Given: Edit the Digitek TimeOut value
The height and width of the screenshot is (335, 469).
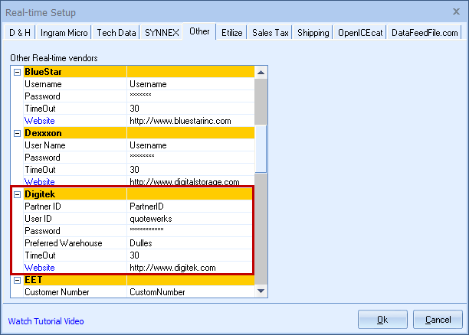Looking at the screenshot, I should coord(189,255).
